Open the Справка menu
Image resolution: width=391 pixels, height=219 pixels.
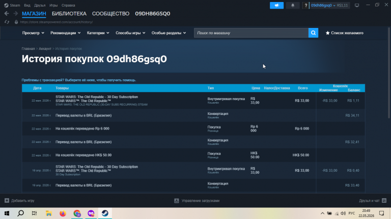[68, 5]
